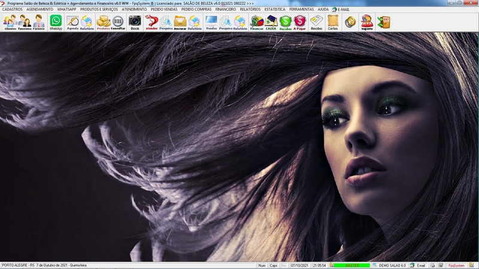
Task: Click the E-MAIL menu link
Action: click(x=343, y=10)
